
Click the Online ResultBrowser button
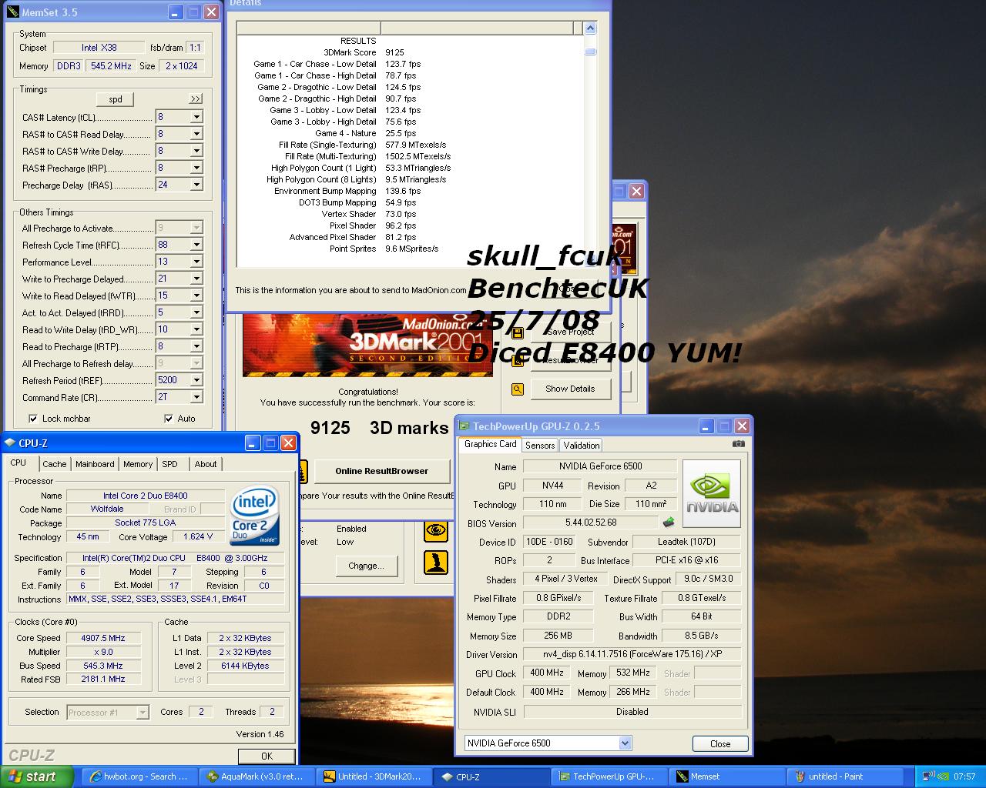[x=381, y=471]
